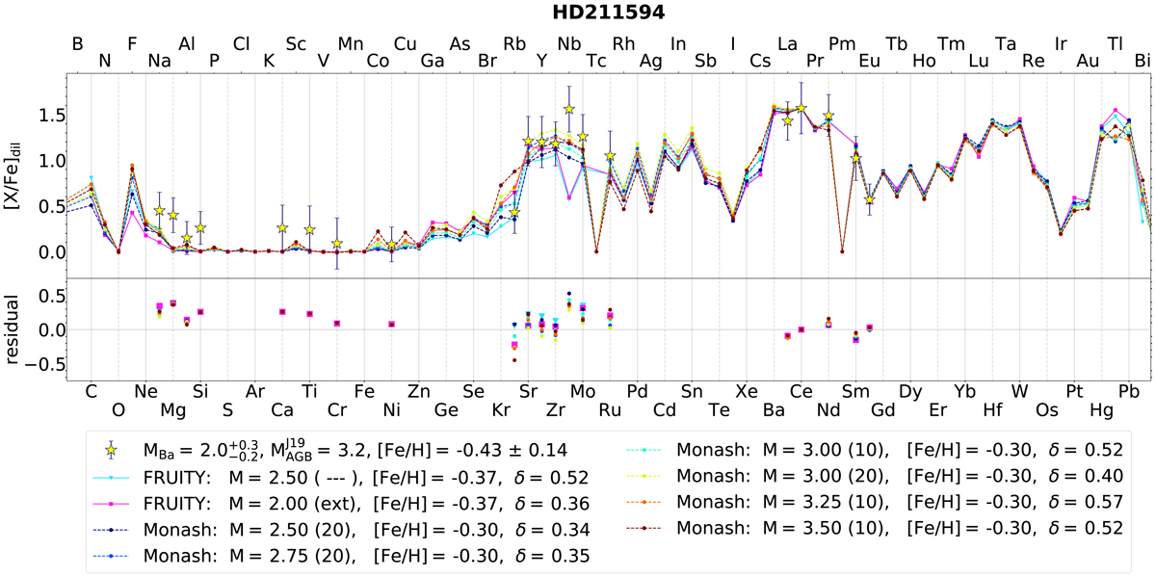
Task: Click the residual axis label
Action: 13,329
